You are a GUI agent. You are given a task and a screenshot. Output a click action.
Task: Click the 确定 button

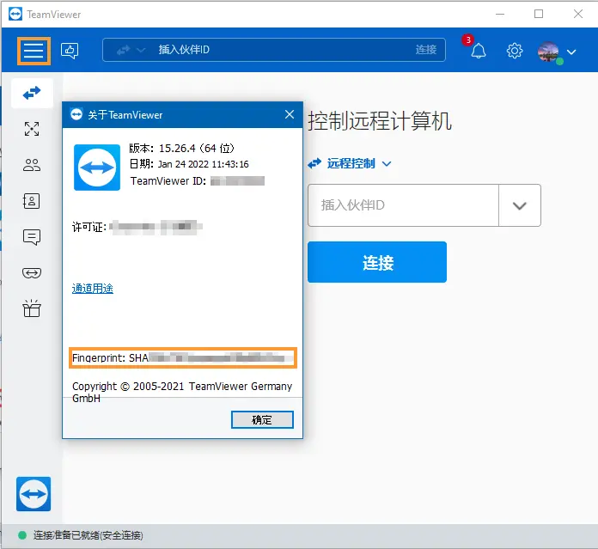tap(262, 420)
